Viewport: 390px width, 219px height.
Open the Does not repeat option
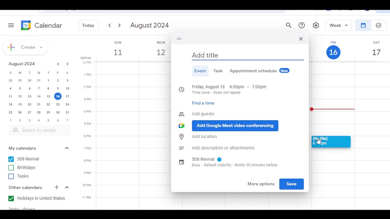pos(227,93)
